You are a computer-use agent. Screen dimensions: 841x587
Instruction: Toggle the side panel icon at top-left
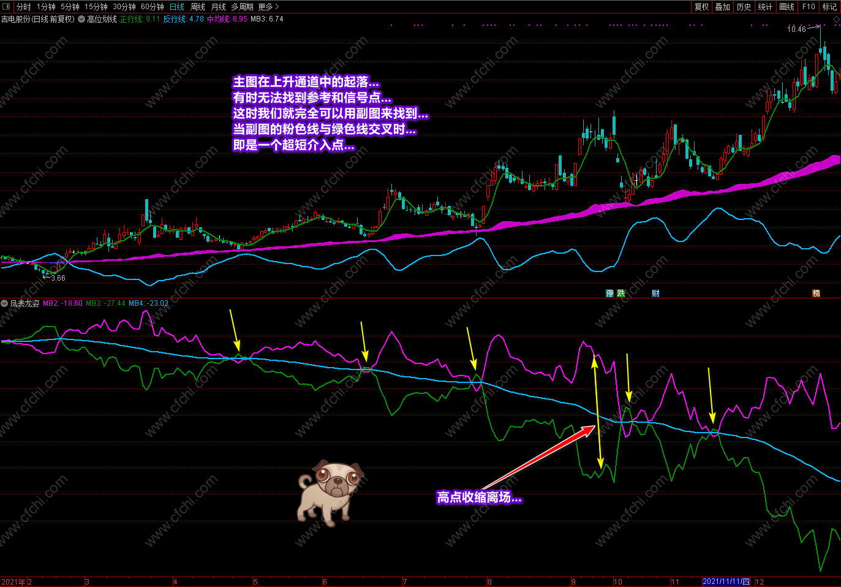click(7, 7)
